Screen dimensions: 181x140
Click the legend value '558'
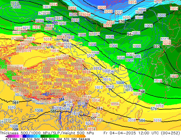click(59, 139)
